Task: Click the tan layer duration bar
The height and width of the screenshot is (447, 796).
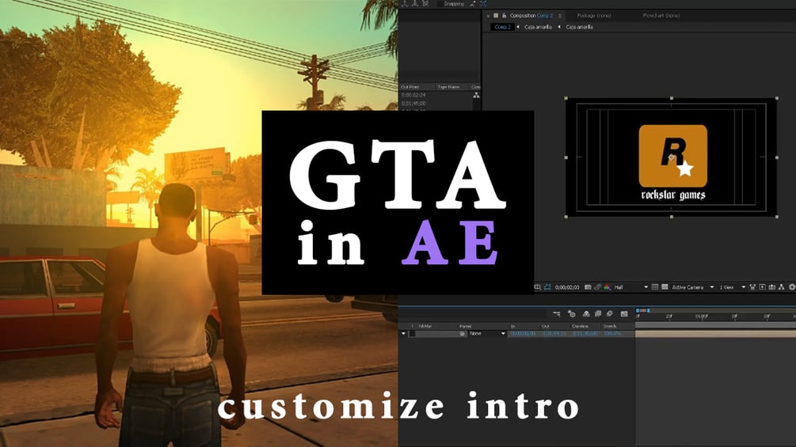Action: pyautogui.click(x=715, y=334)
